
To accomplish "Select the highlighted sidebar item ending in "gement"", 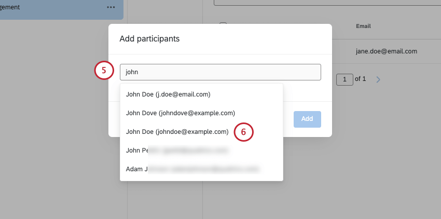I will (x=52, y=7).
